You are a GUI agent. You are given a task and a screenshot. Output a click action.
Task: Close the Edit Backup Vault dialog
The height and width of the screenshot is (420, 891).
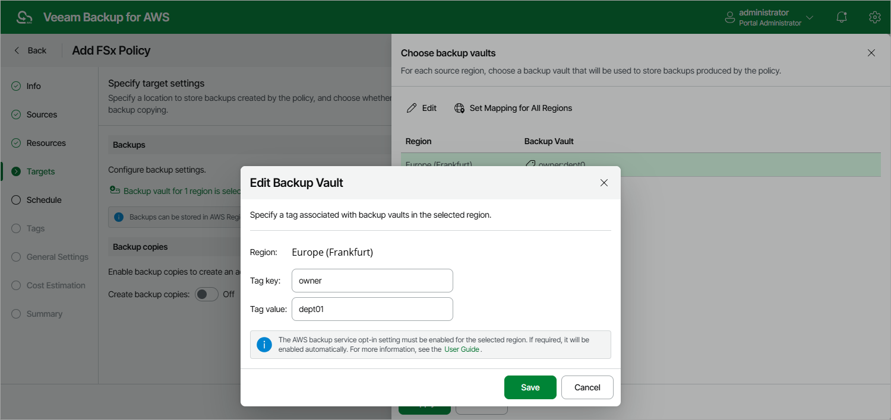[604, 183]
